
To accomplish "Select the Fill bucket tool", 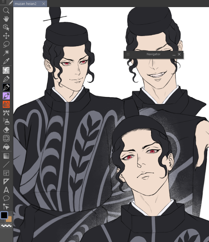I will click(6, 147).
